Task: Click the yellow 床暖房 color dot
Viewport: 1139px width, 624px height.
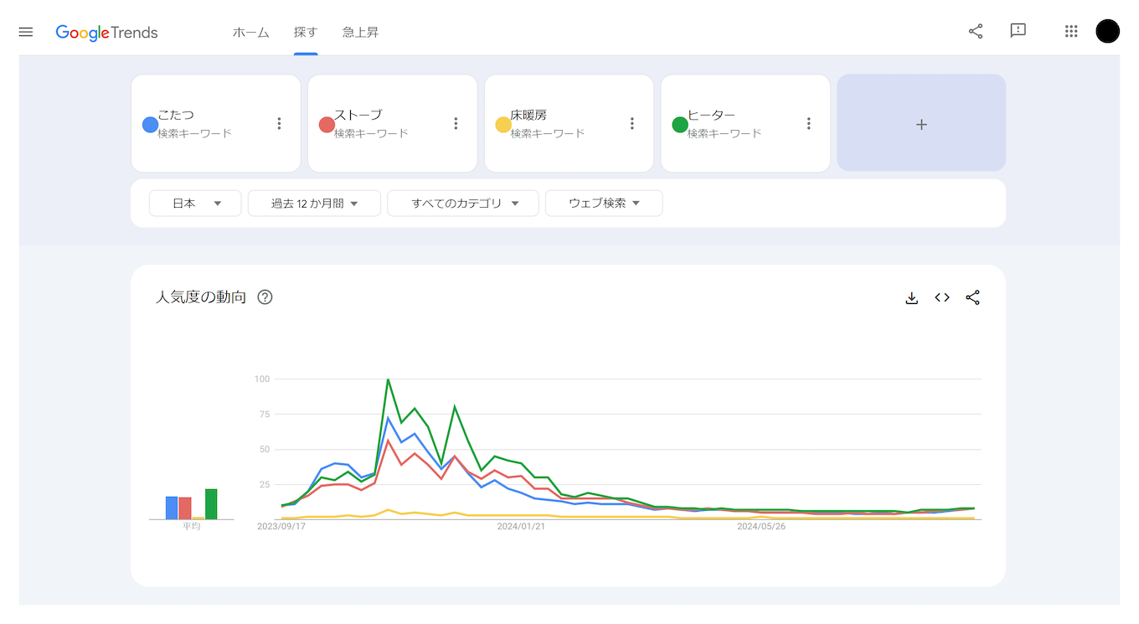Action: (503, 125)
